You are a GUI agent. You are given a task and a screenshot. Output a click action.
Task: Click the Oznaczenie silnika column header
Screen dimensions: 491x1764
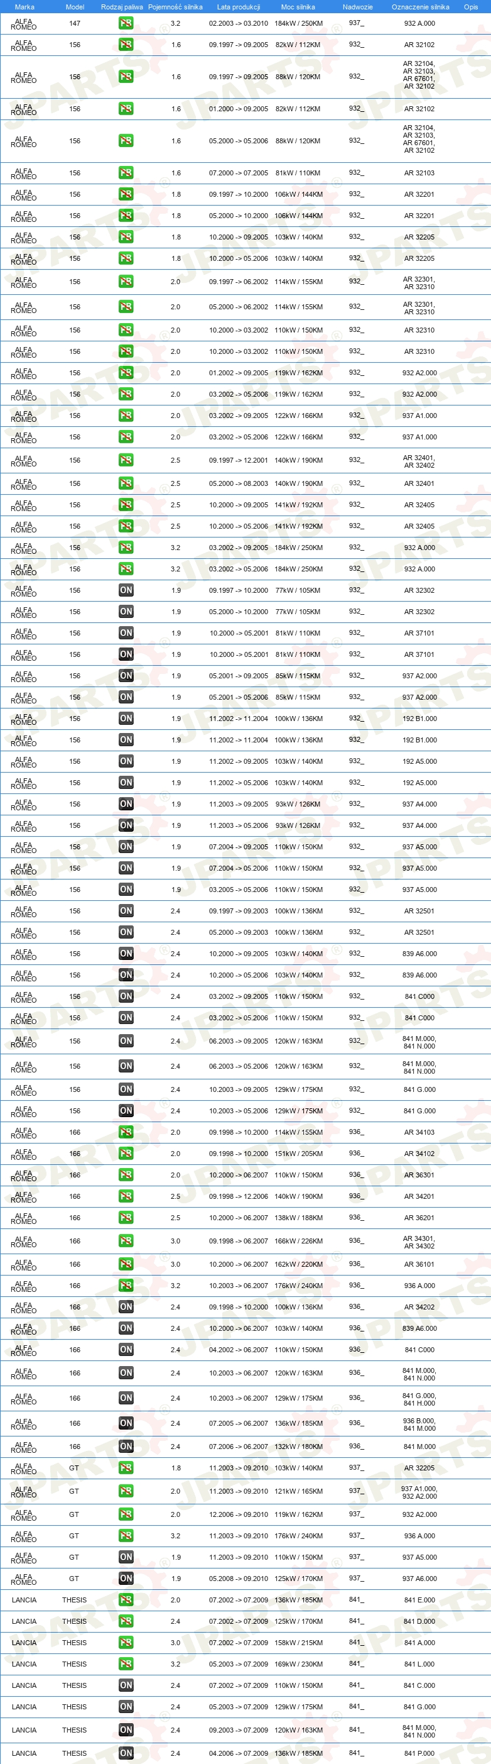click(x=421, y=7)
